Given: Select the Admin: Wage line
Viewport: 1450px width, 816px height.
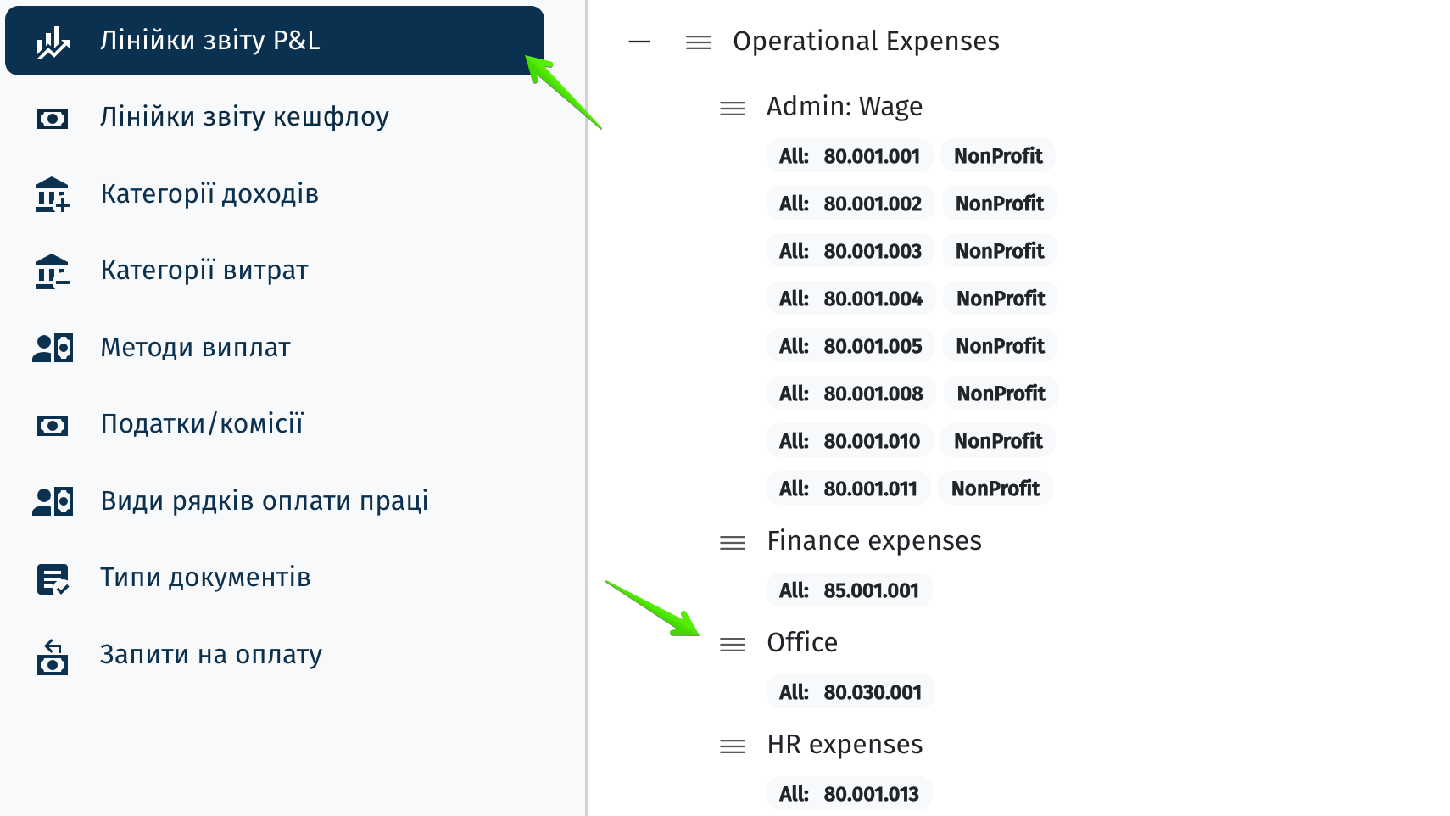Looking at the screenshot, I should pos(845,107).
